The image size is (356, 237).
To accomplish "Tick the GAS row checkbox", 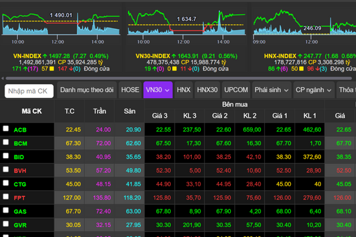I will (6, 210).
